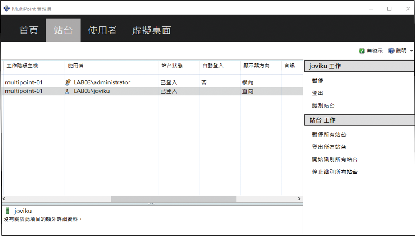Go to the 虛擬桌面 tab
Image resolution: width=415 pixels, height=236 pixels.
(x=151, y=30)
